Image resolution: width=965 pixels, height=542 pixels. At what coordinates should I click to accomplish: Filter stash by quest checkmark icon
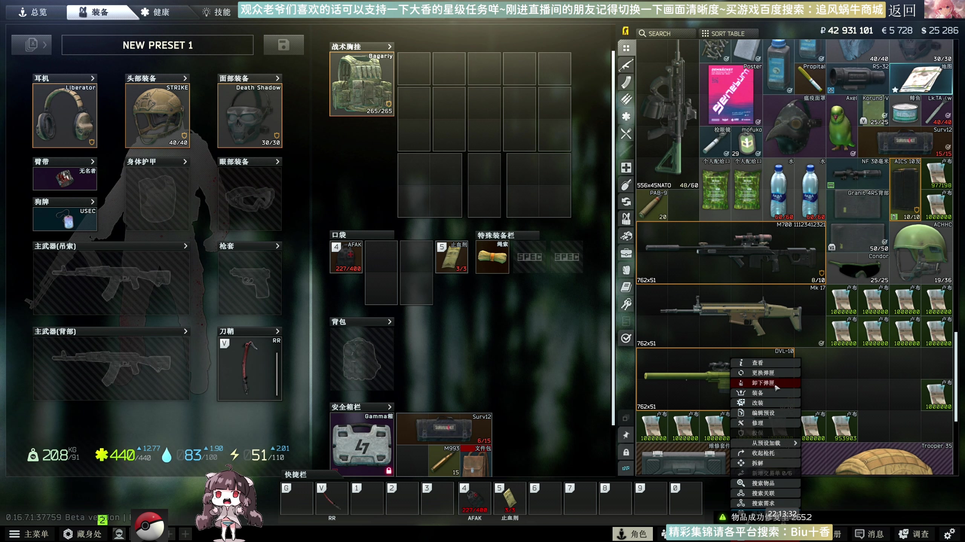(626, 338)
